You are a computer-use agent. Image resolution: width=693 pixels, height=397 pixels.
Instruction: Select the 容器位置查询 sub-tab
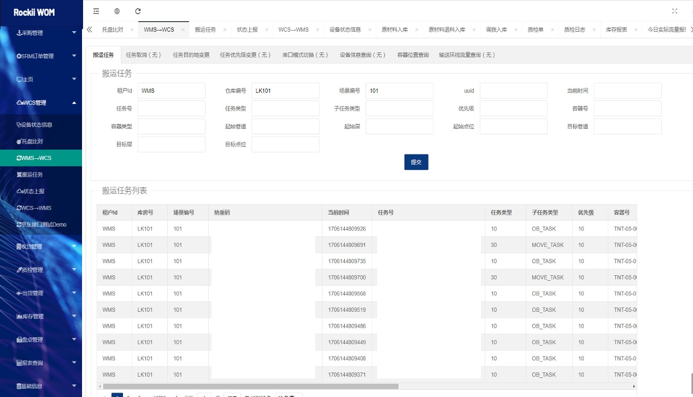(x=413, y=55)
